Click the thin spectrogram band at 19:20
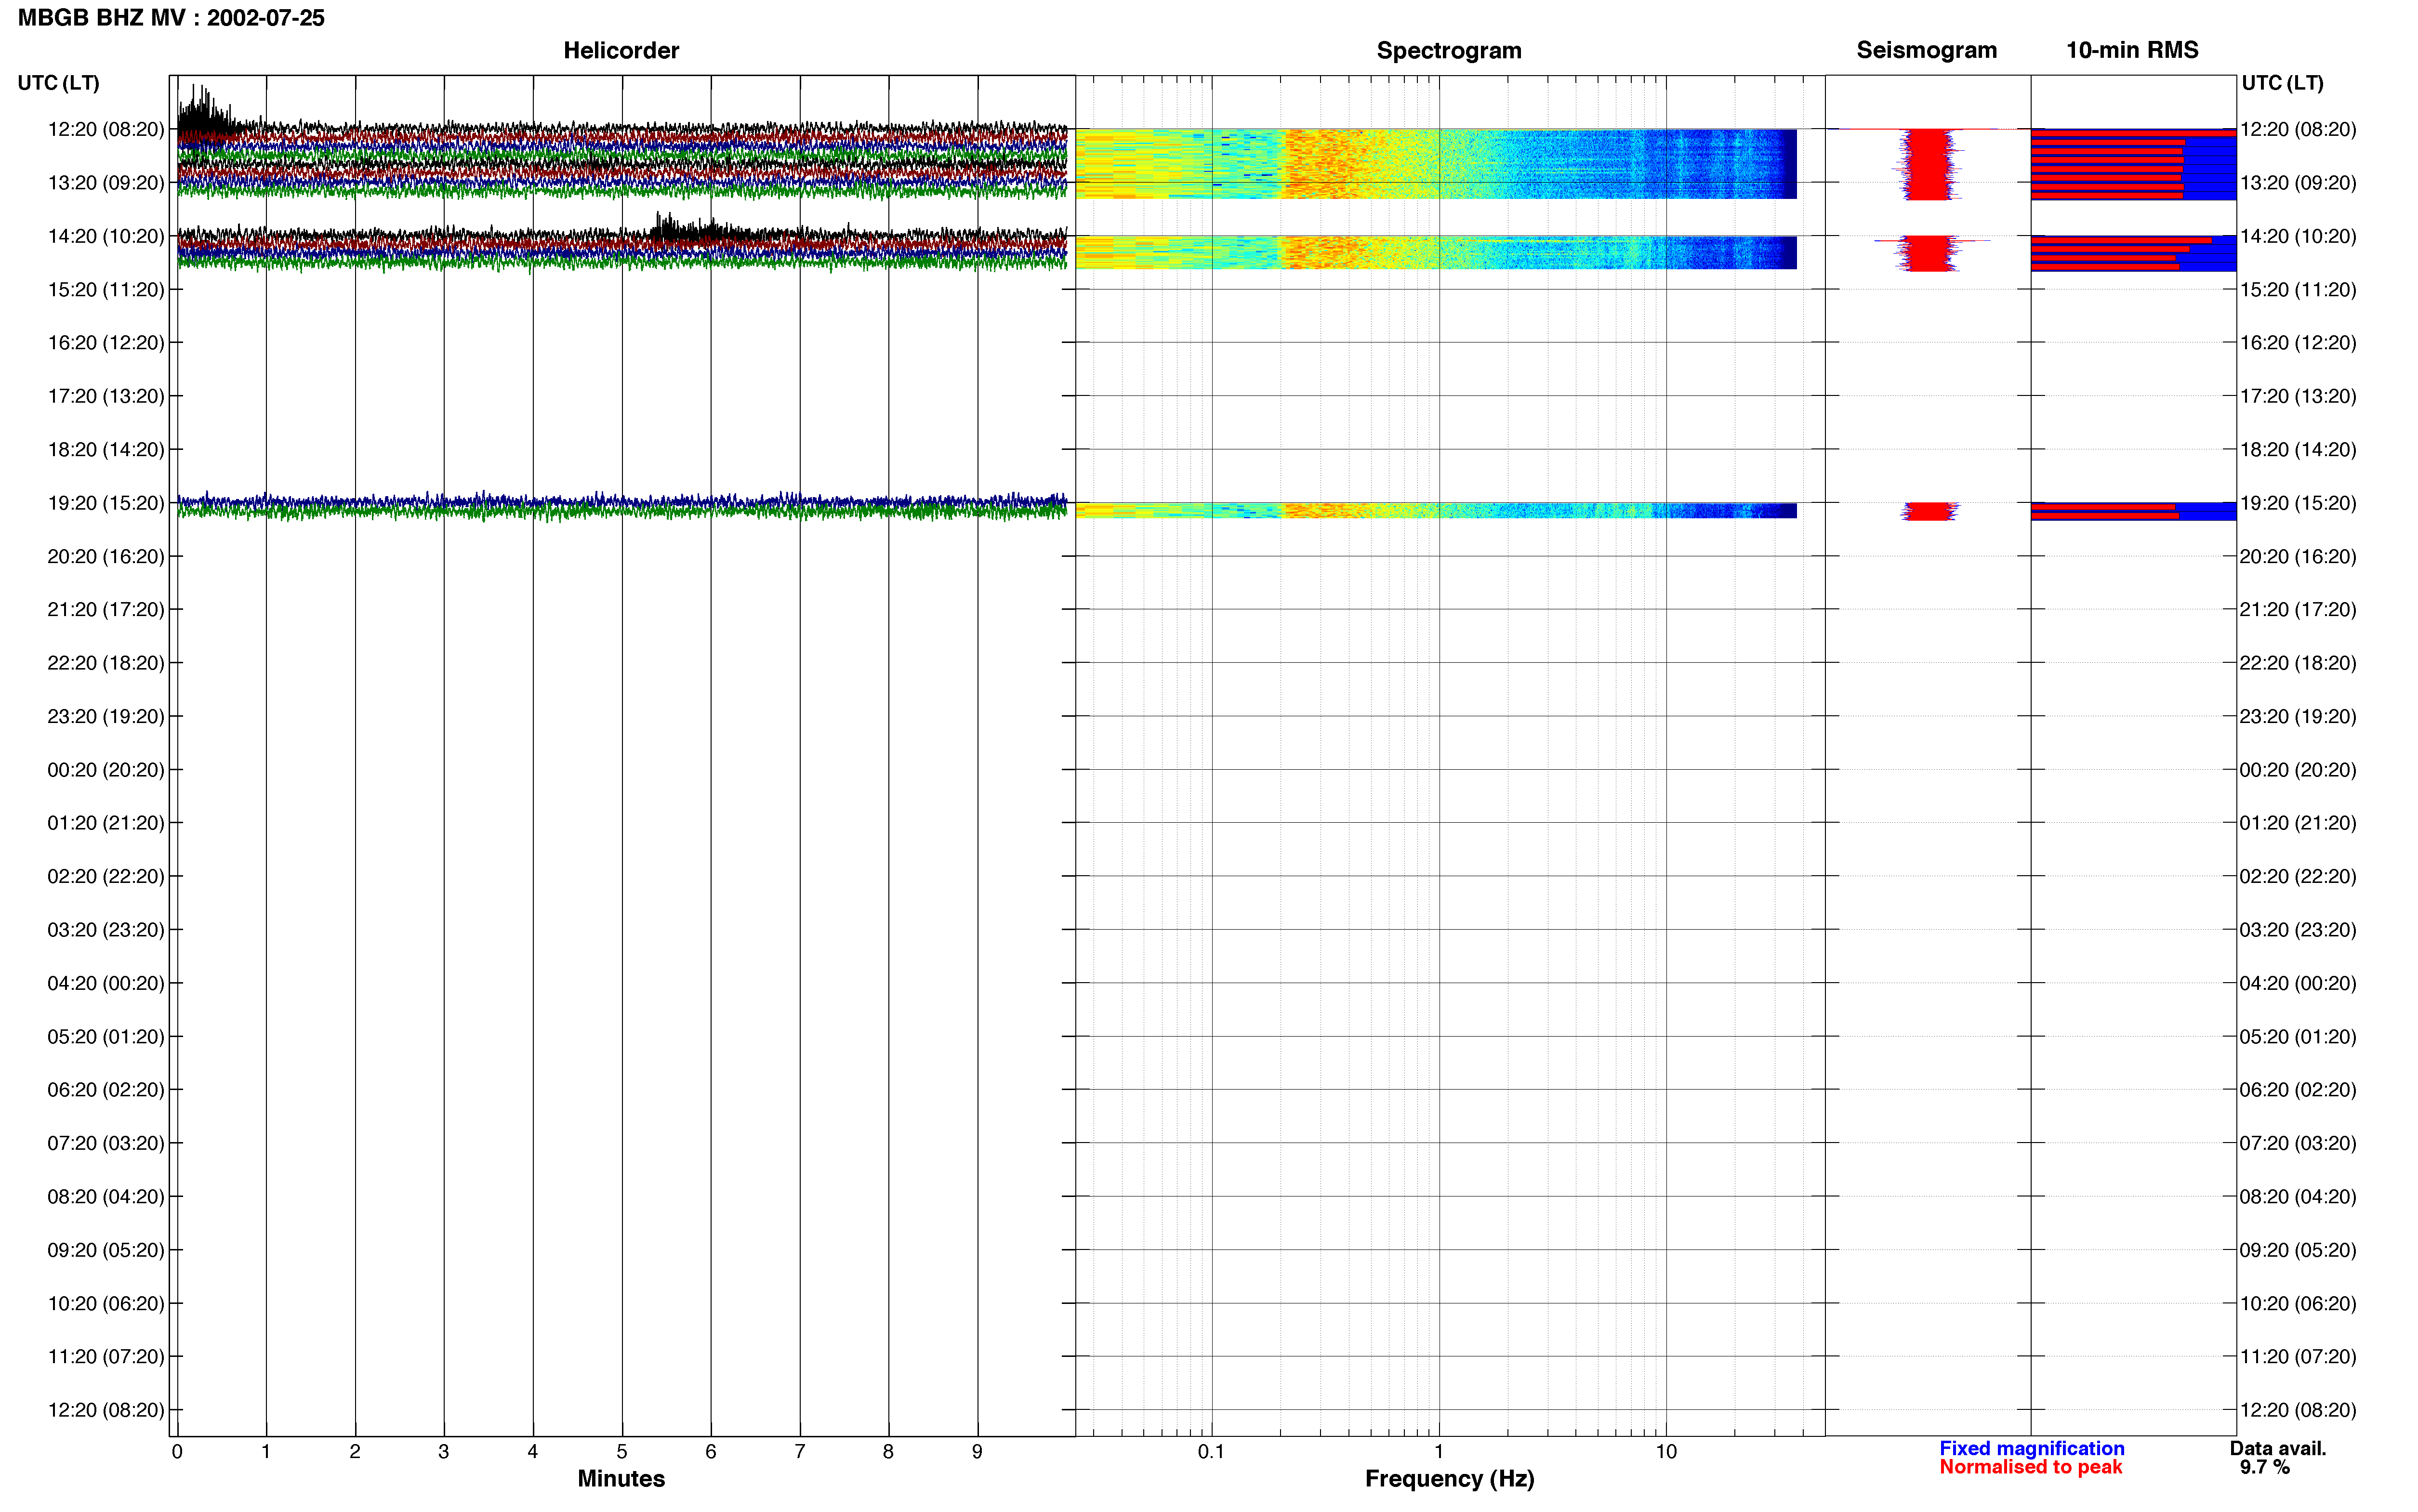The image size is (2418, 1512). pyautogui.click(x=1436, y=510)
